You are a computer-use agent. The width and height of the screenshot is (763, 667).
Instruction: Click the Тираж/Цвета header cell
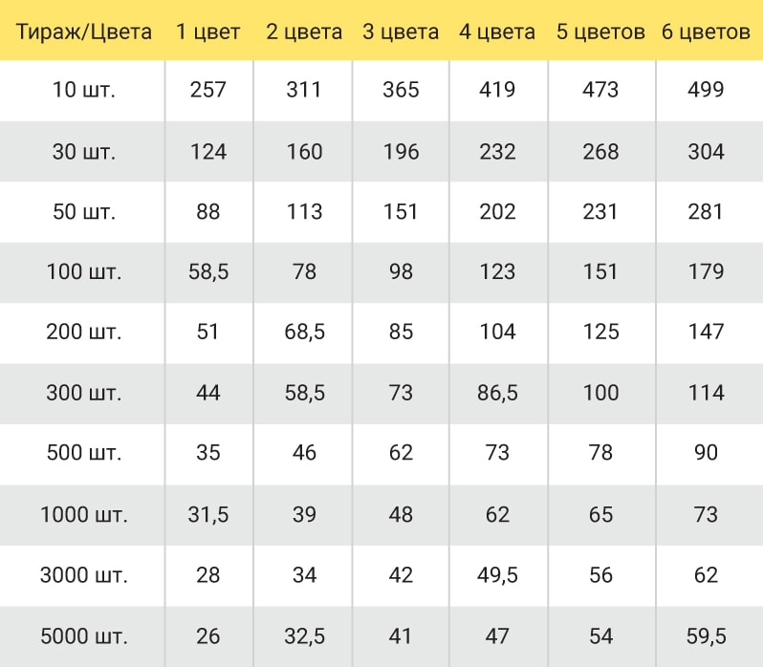(84, 32)
